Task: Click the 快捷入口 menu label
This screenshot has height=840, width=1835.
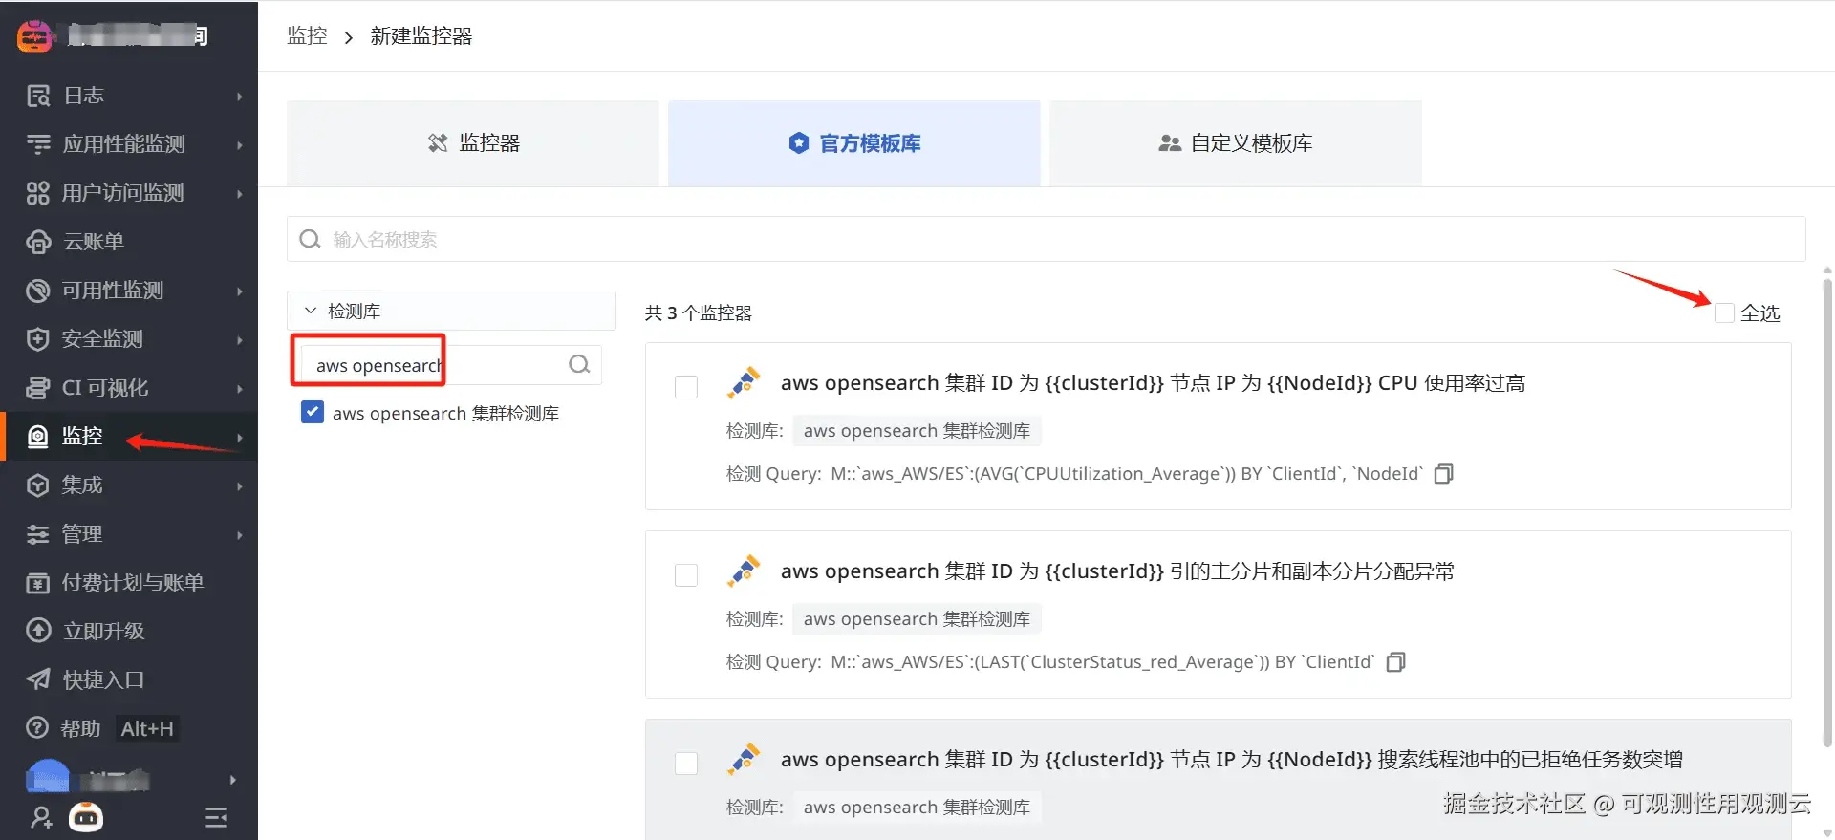Action: (x=104, y=679)
